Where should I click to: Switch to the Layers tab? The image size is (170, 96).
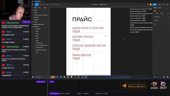pos(35,8)
